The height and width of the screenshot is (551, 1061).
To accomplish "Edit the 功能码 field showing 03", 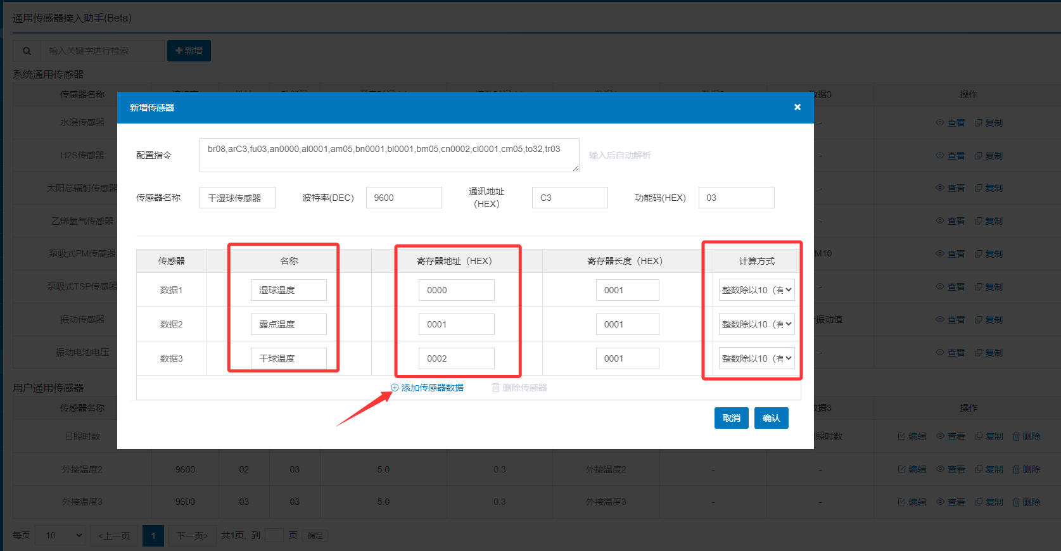I will (737, 198).
